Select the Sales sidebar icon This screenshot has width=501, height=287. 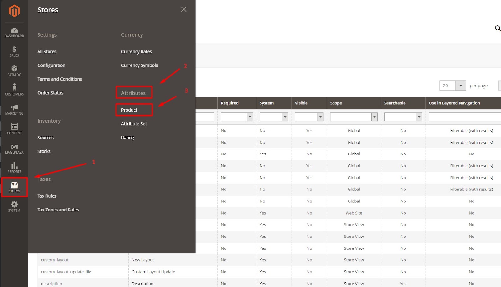(14, 52)
